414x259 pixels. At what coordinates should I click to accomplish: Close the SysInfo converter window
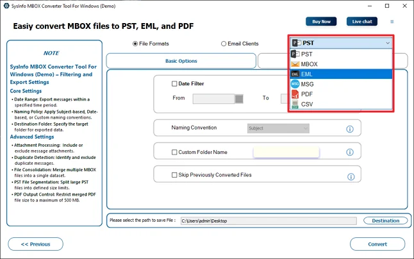pyautogui.click(x=404, y=6)
